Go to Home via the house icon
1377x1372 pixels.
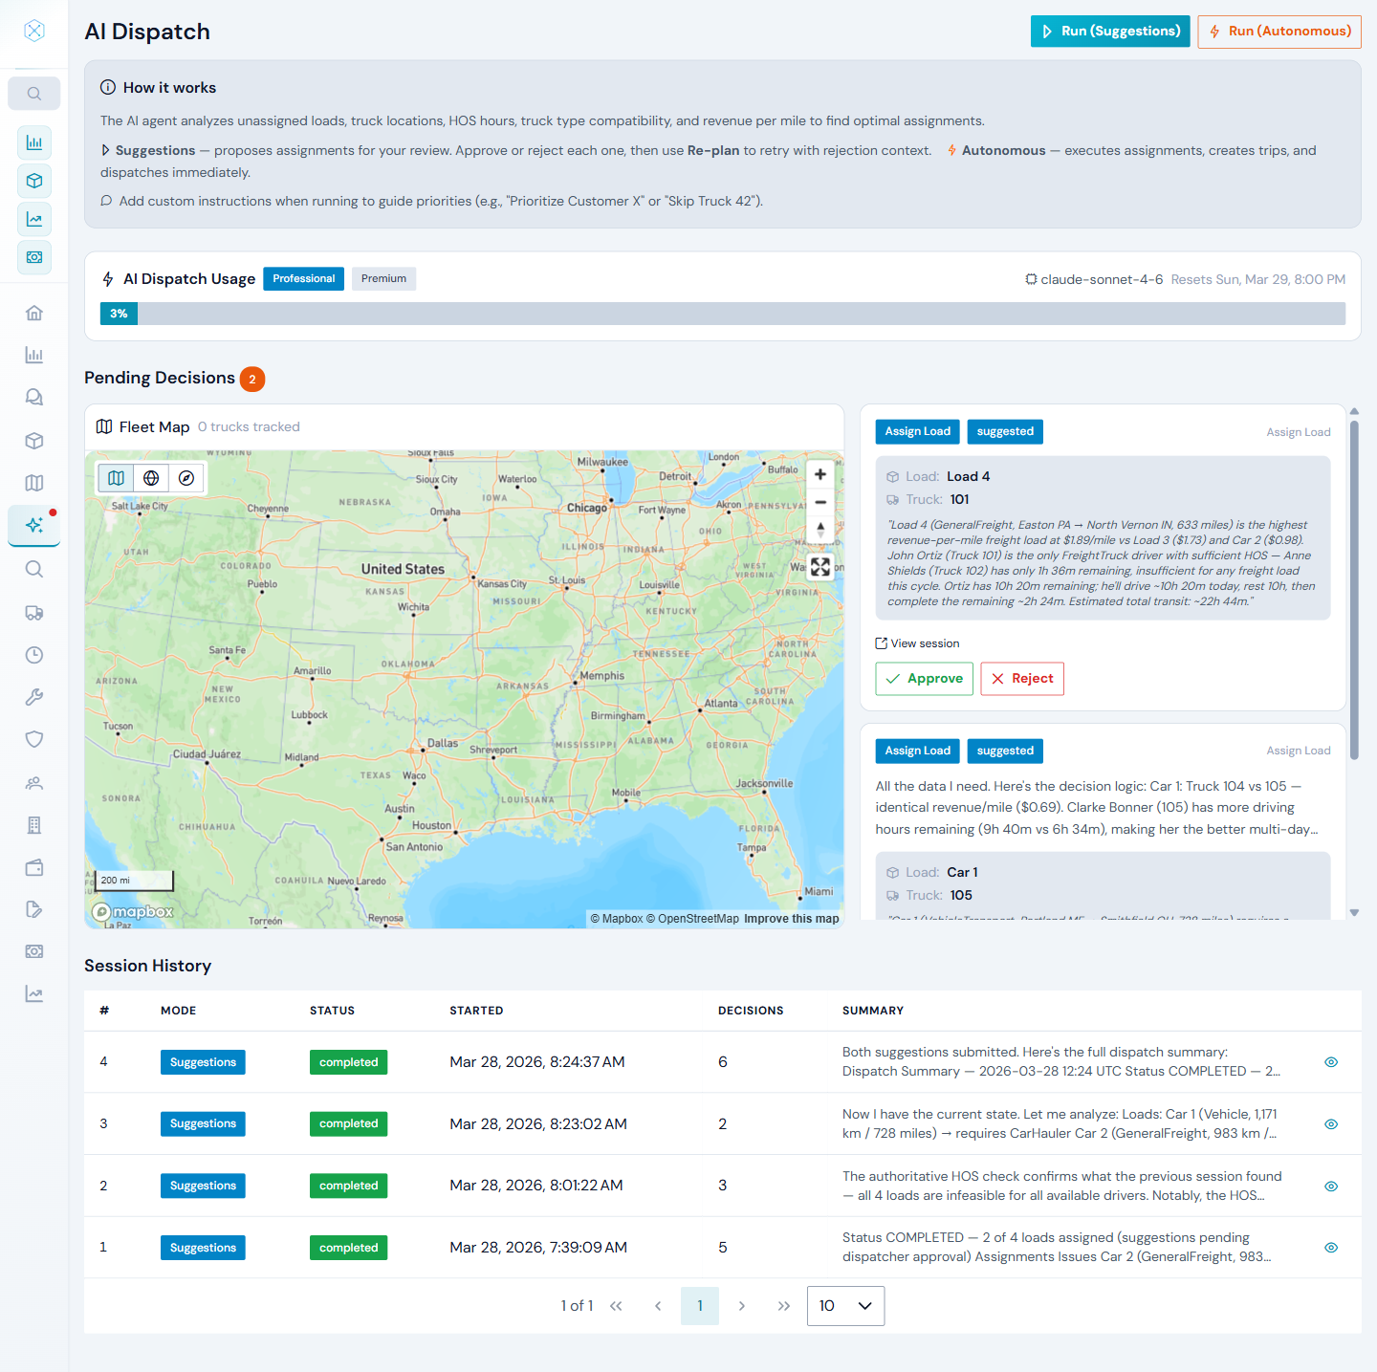[34, 313]
